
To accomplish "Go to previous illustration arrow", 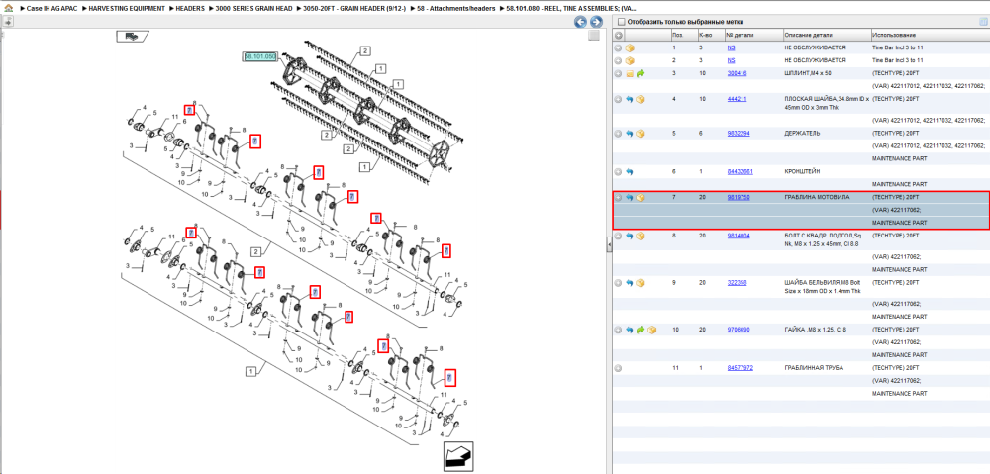I will 580,22.
